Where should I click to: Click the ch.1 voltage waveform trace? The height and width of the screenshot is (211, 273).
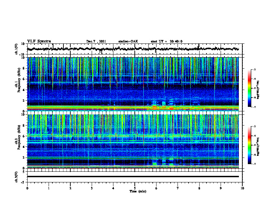tap(133, 49)
